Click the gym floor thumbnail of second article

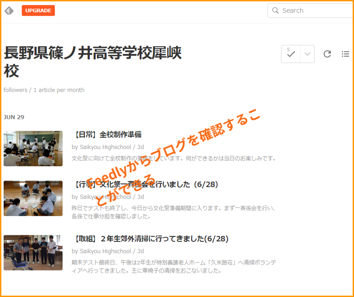pos(33,198)
